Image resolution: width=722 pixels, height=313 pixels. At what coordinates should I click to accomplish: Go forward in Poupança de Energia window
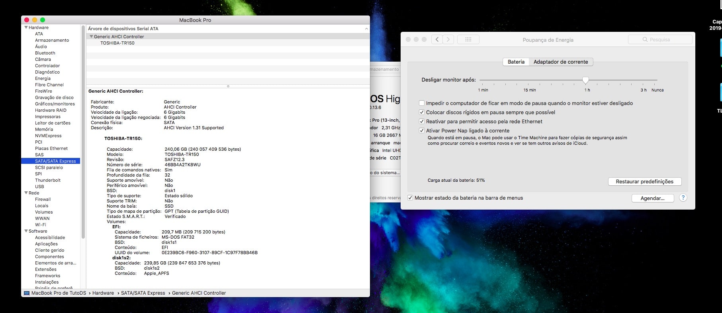[448, 39]
